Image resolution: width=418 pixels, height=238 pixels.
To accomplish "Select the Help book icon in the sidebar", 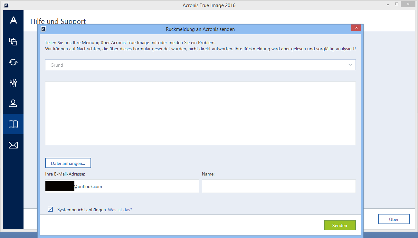I will point(13,124).
